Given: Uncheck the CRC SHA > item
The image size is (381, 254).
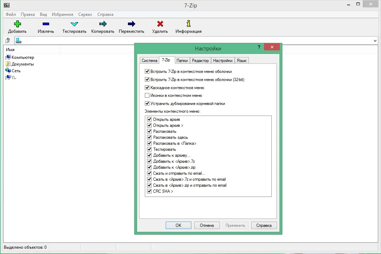Looking at the screenshot, I should [149, 191].
